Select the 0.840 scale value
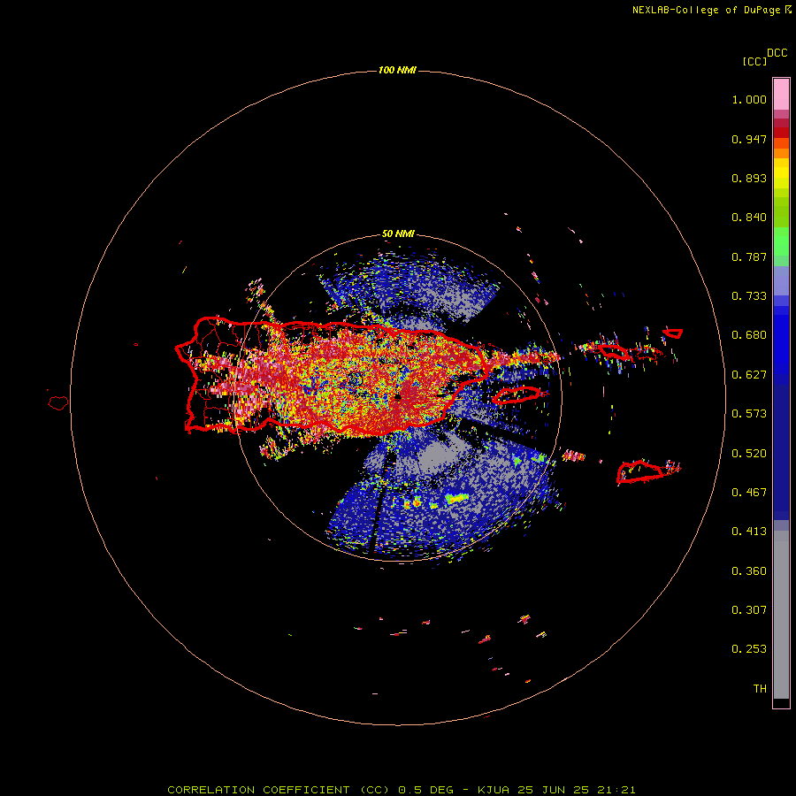The height and width of the screenshot is (796, 796). (x=749, y=218)
